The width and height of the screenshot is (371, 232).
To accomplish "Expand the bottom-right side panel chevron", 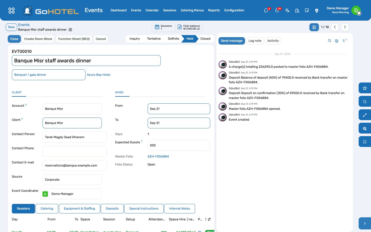I will point(365,223).
